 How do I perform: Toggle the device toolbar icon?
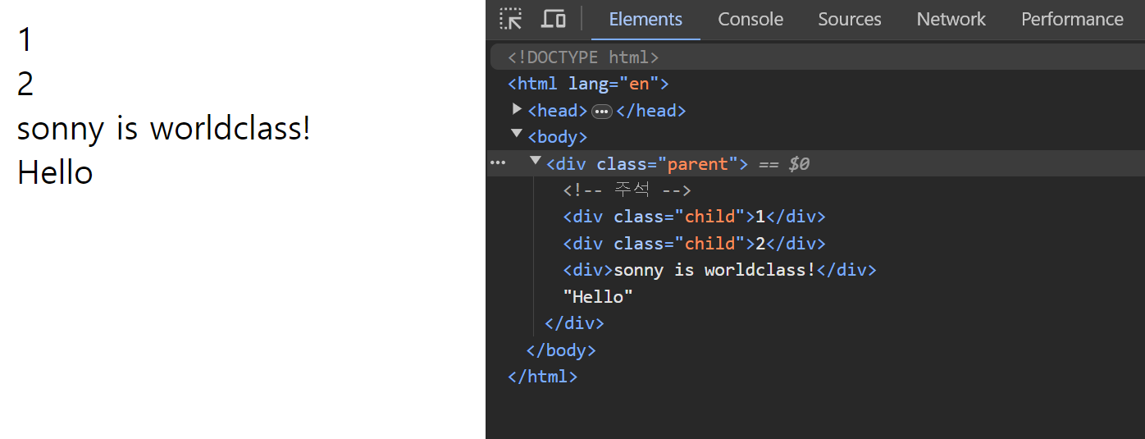click(x=554, y=19)
